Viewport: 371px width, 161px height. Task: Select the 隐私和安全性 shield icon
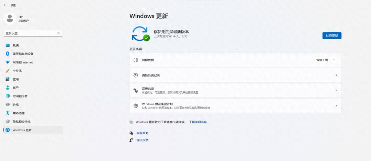pos(8,122)
